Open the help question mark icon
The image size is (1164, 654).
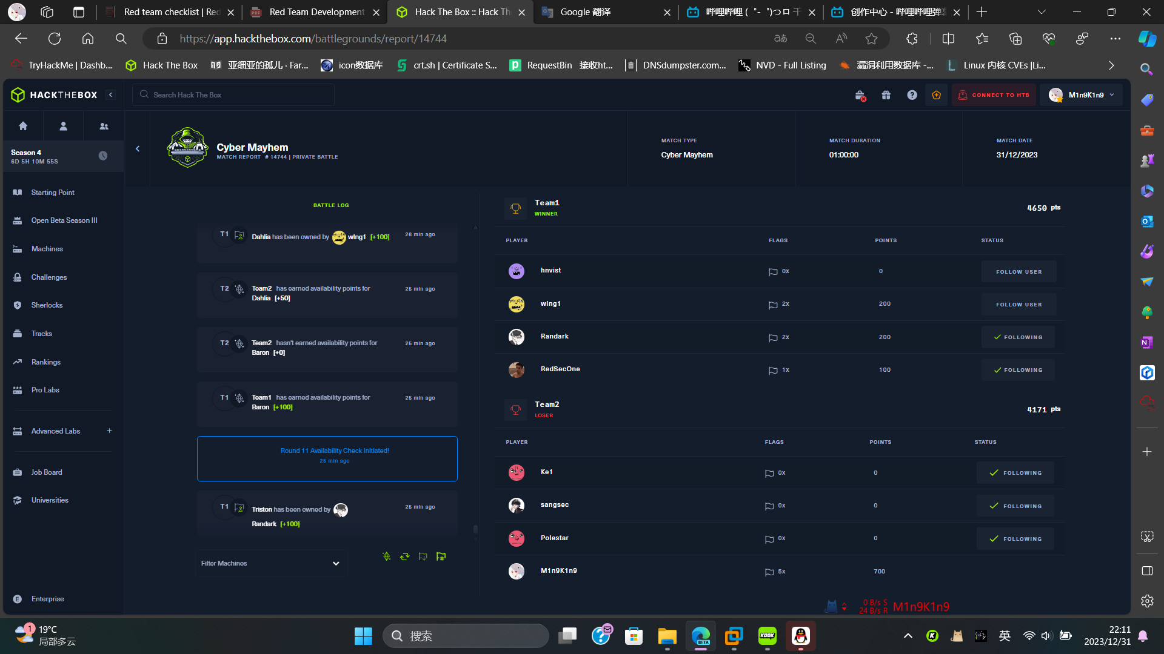(x=912, y=95)
